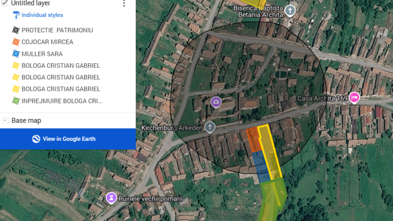Click the orange shaded parcel on the map
The image size is (393, 221).
tap(253, 139)
